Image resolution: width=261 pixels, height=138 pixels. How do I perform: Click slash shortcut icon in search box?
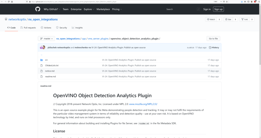click(x=198, y=9)
